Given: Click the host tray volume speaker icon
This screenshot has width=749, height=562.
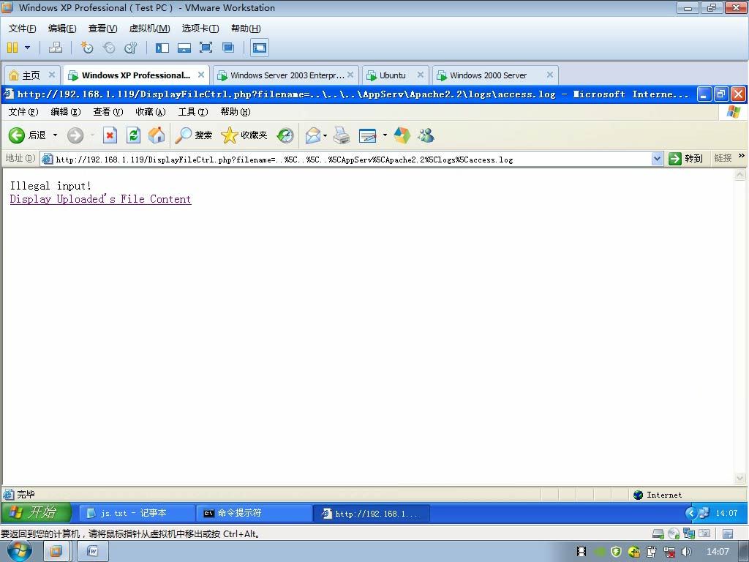Looking at the screenshot, I should [x=686, y=552].
